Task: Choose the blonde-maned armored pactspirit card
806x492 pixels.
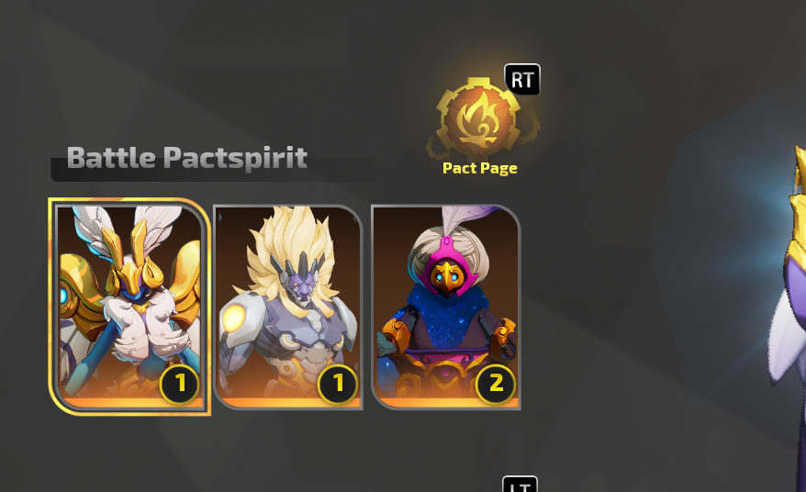Action: 288,307
